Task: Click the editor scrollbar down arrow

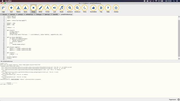Action: 179,59
